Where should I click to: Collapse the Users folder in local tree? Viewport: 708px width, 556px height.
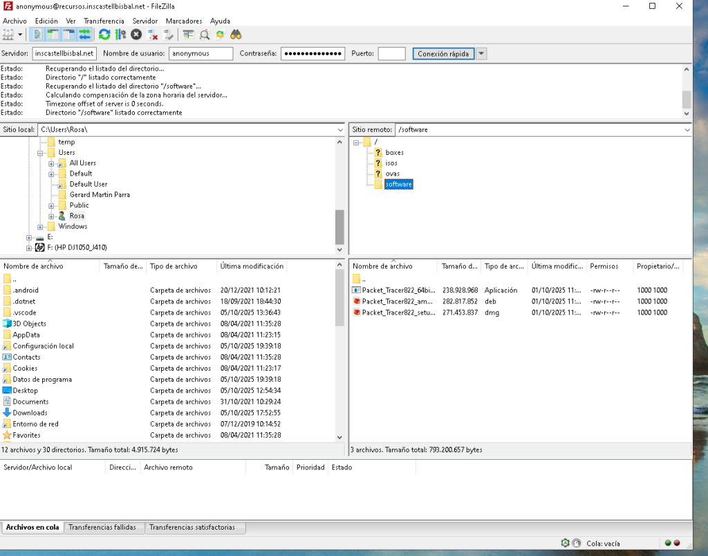pos(41,153)
